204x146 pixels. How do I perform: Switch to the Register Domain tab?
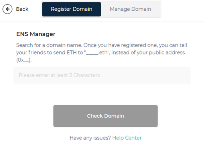coord(71,9)
